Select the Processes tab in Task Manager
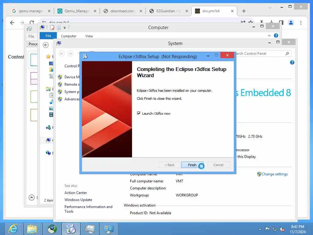The width and height of the screenshot is (313, 235). coord(33,44)
